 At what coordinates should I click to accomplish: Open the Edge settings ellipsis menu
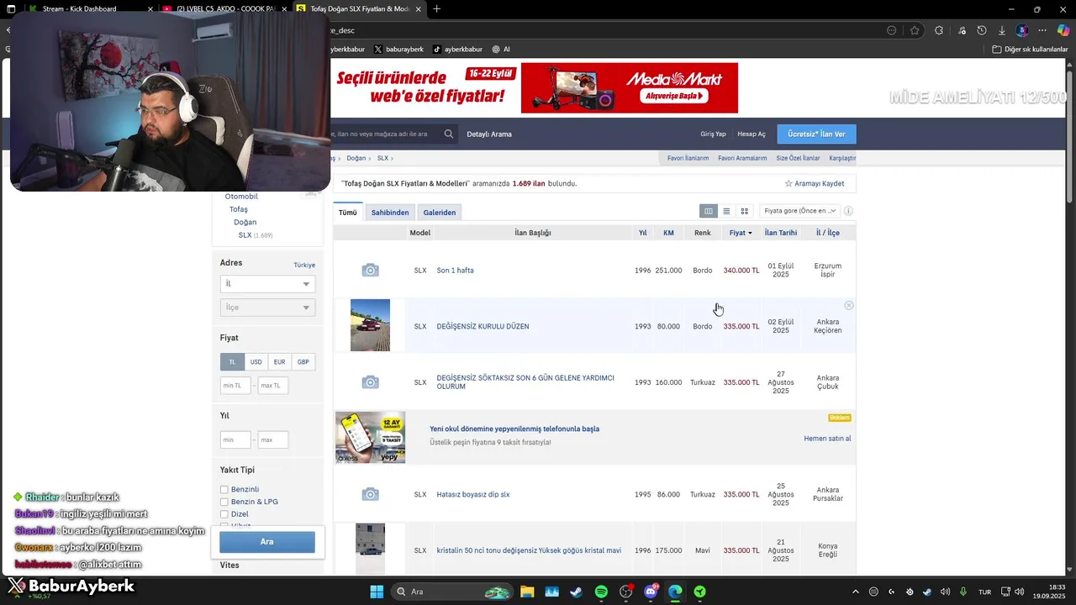click(x=1042, y=30)
